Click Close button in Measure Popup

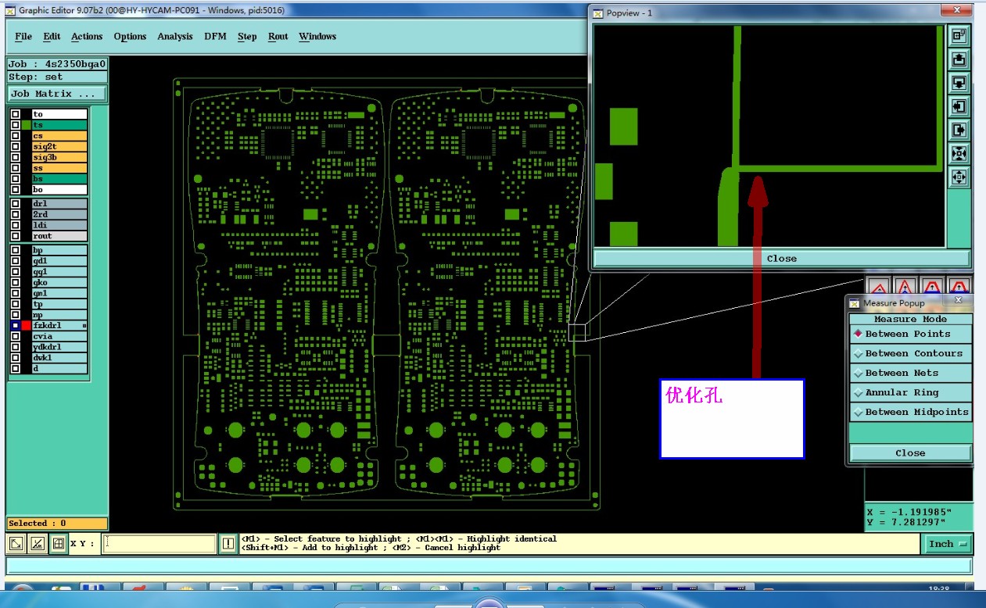coord(911,452)
